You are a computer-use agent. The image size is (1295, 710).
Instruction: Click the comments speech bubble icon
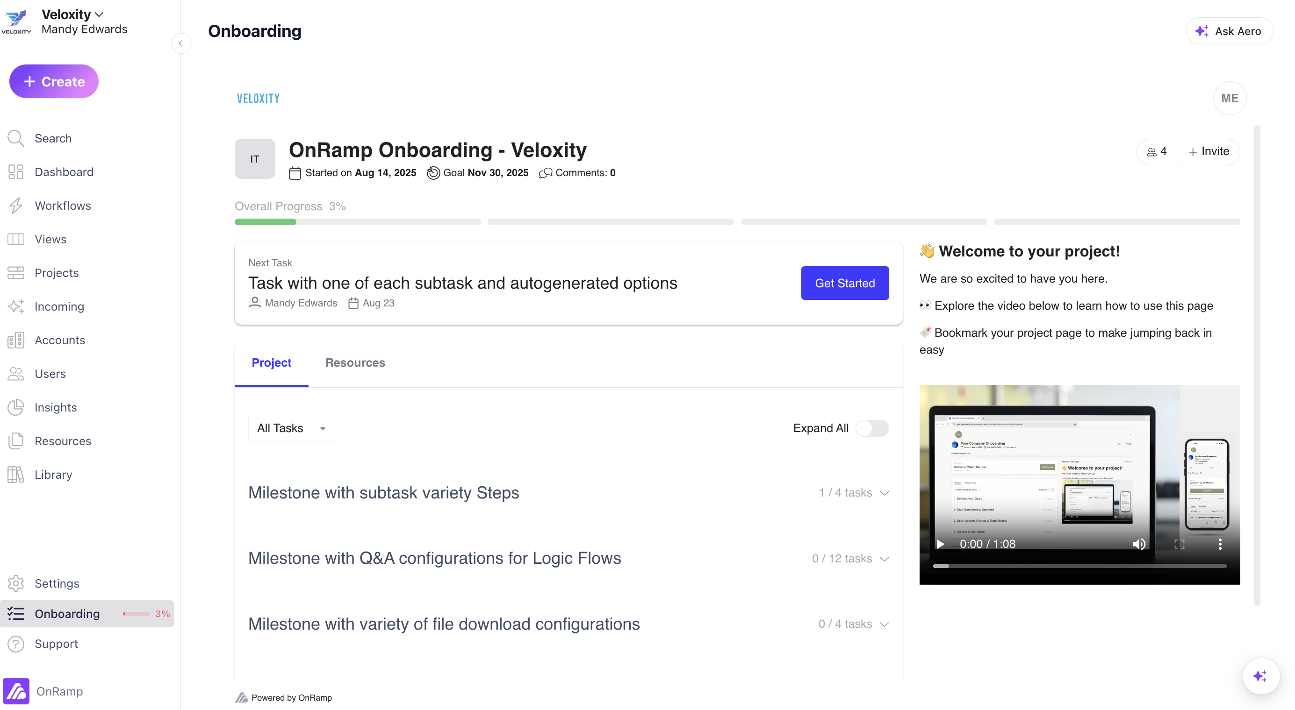tap(546, 173)
